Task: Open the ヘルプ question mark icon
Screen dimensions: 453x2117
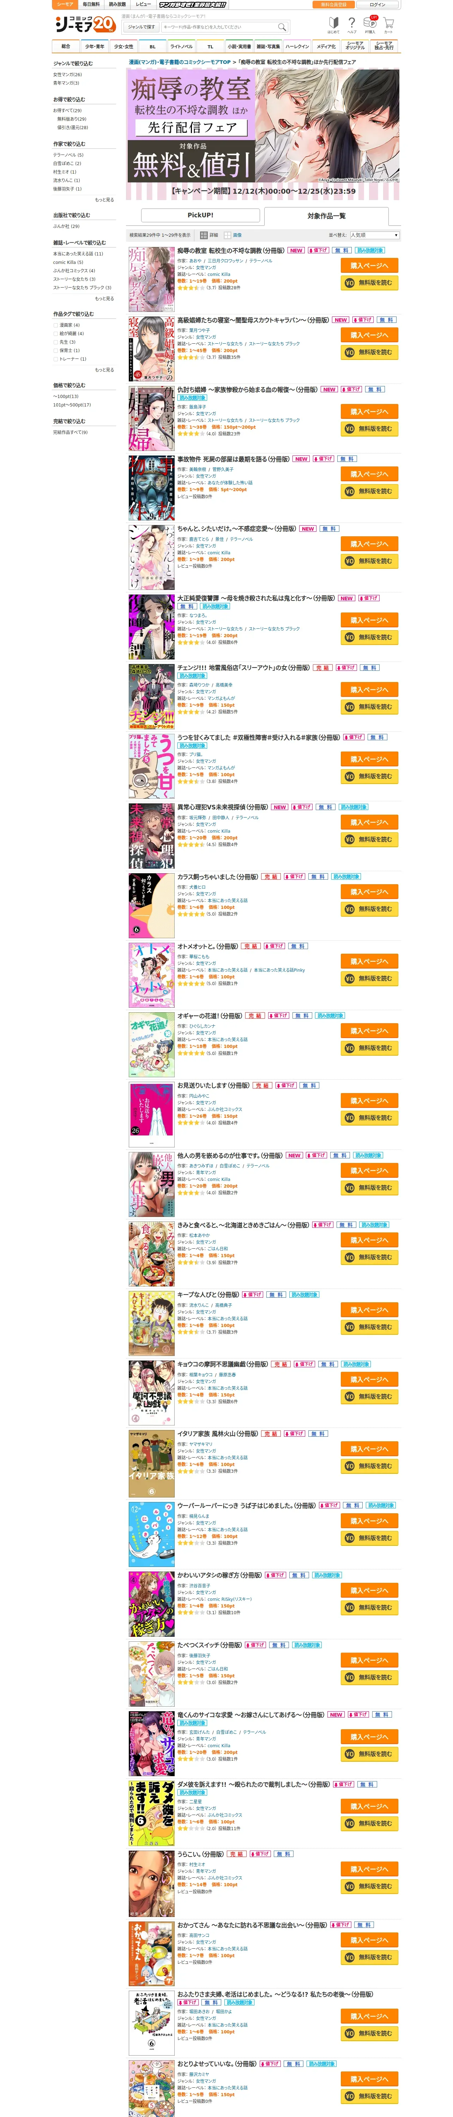Action: (x=352, y=25)
